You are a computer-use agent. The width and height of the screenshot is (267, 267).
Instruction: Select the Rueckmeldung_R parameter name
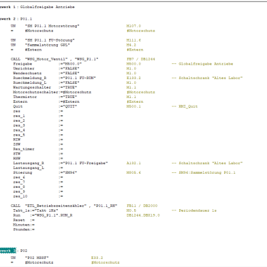point(29,78)
